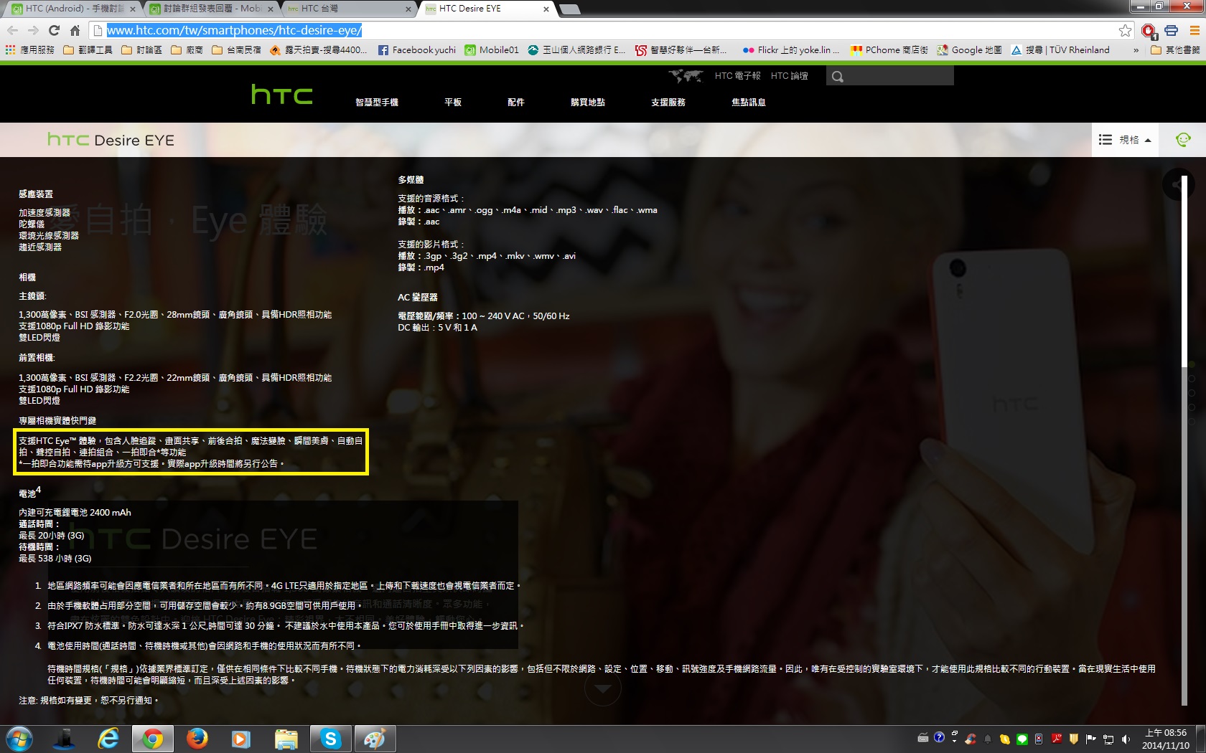The height and width of the screenshot is (753, 1206).
Task: Open the AdBlock extension icon
Action: coord(1149,31)
